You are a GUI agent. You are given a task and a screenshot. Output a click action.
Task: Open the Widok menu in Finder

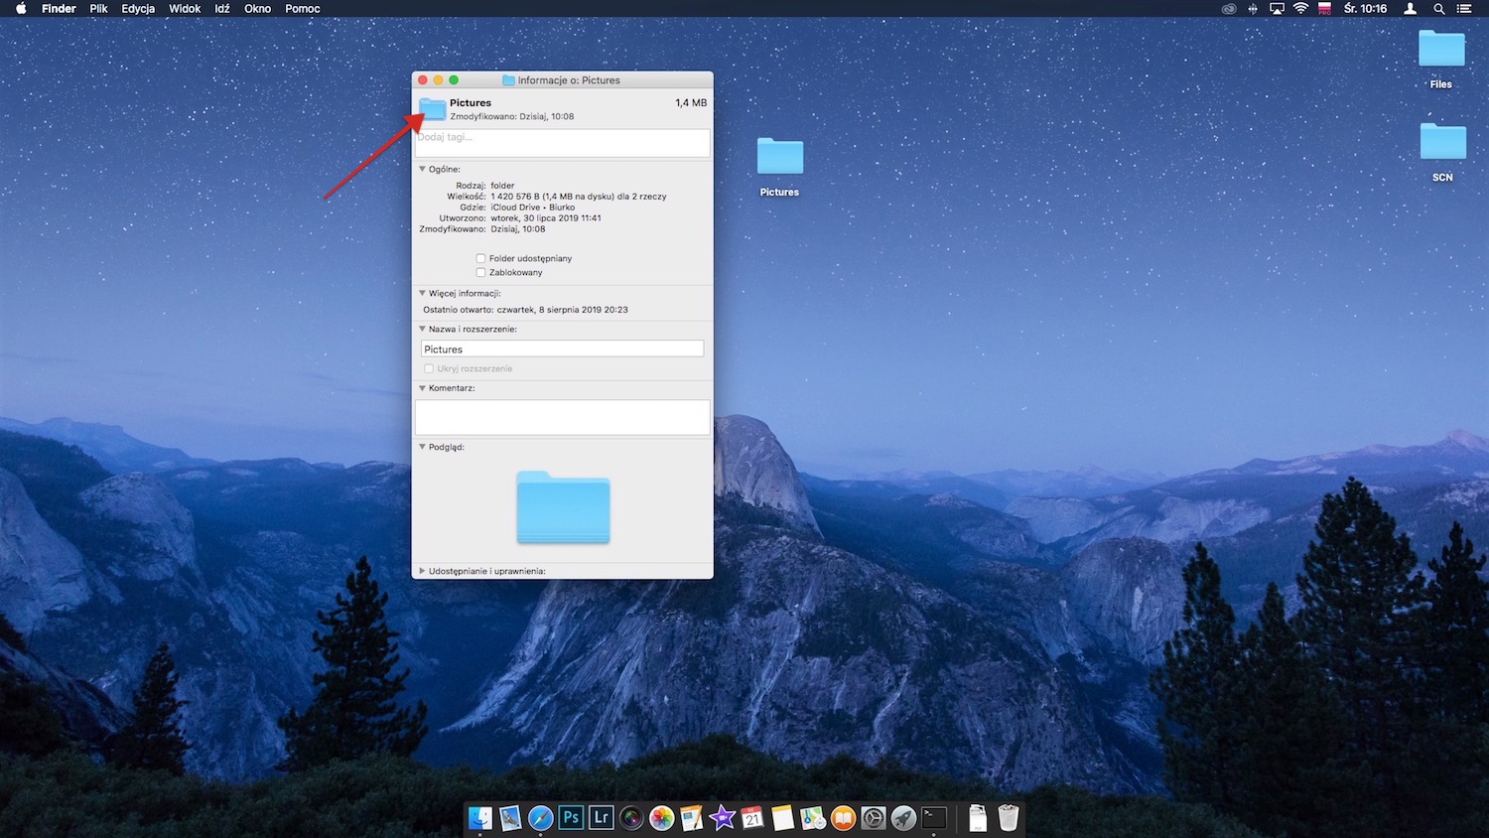184,8
